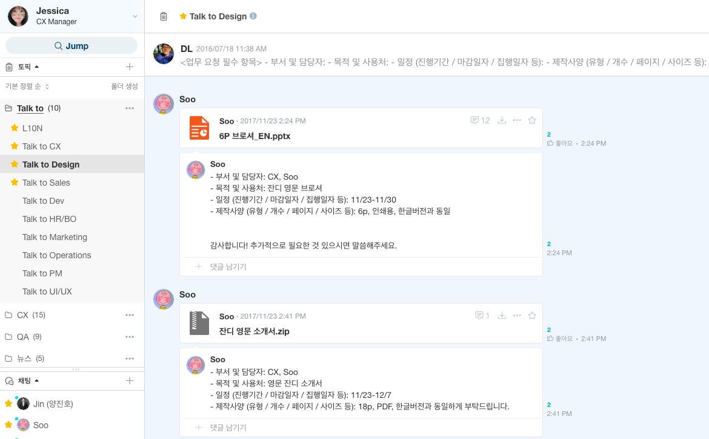
Task: Toggle star on 잔디 영문 소개서.zip
Action: click(x=532, y=316)
